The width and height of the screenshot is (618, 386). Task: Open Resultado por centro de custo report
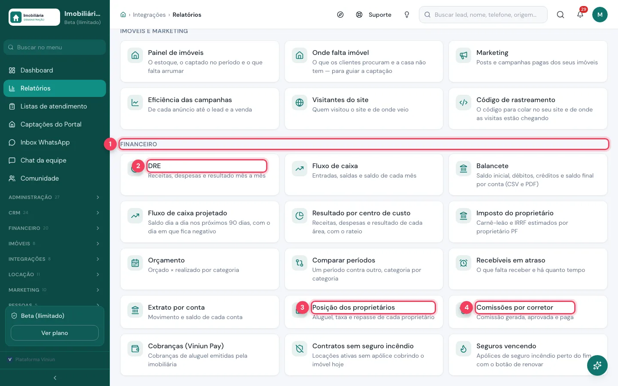tap(364, 222)
